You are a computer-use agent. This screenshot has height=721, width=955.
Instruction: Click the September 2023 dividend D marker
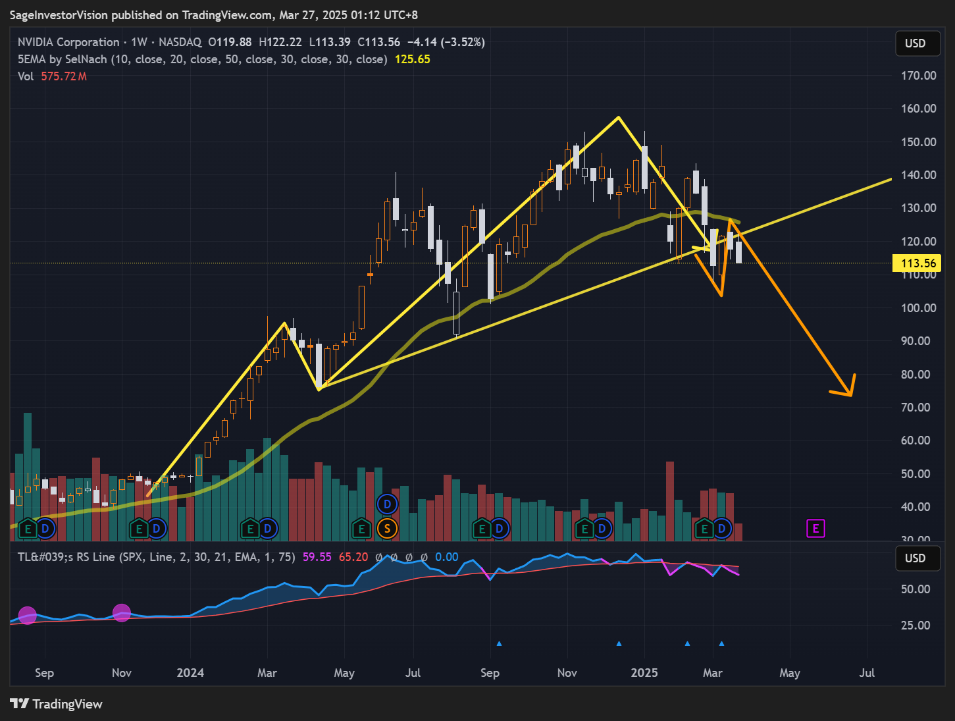coord(45,528)
